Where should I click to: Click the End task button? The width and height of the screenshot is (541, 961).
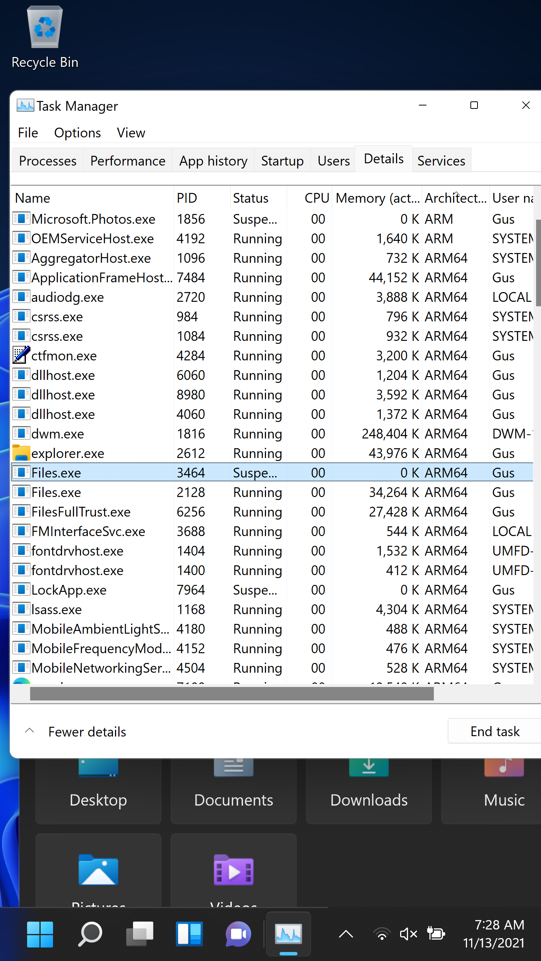[x=494, y=731]
